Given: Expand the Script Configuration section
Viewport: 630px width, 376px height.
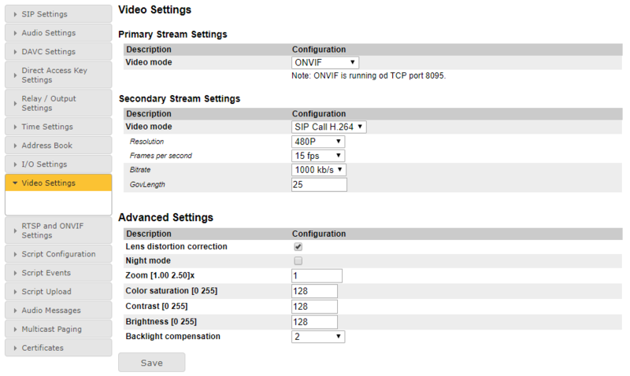Looking at the screenshot, I should point(58,254).
